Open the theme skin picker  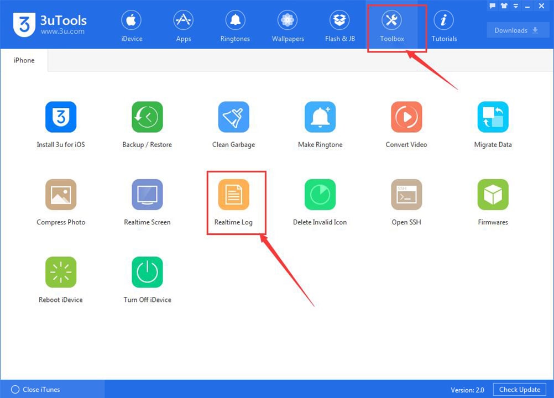(x=504, y=6)
